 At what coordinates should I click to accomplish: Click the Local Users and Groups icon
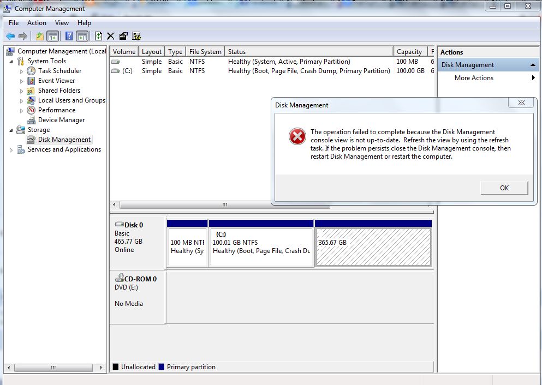[31, 100]
